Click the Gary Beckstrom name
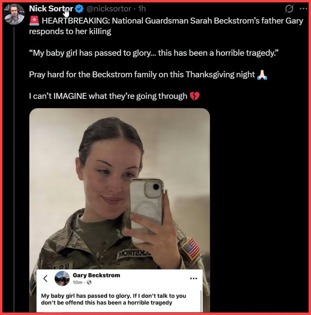The width and height of the screenshot is (311, 315). click(x=96, y=275)
